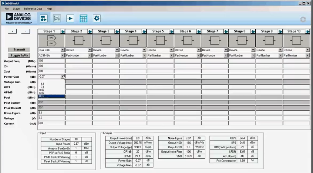Open the Help menu
313x173 pixels.
pyautogui.click(x=49, y=9)
